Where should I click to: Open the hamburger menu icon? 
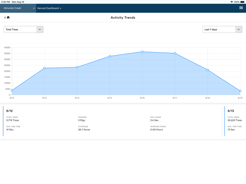pyautogui.click(x=241, y=8)
